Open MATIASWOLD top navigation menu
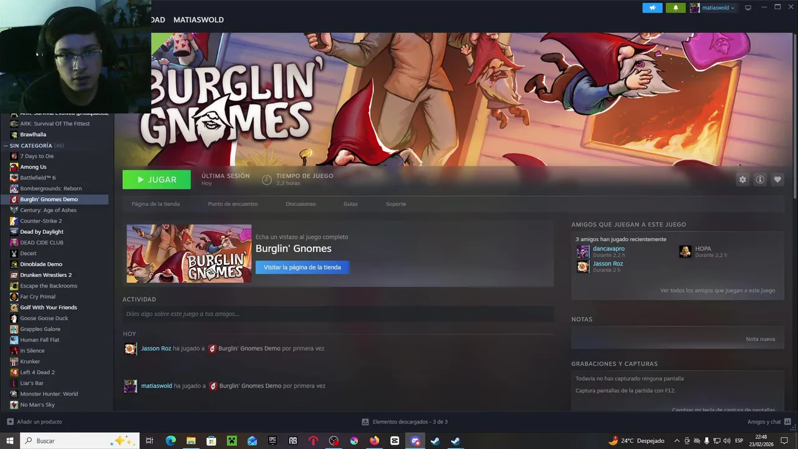Viewport: 798px width, 449px height. click(x=198, y=20)
